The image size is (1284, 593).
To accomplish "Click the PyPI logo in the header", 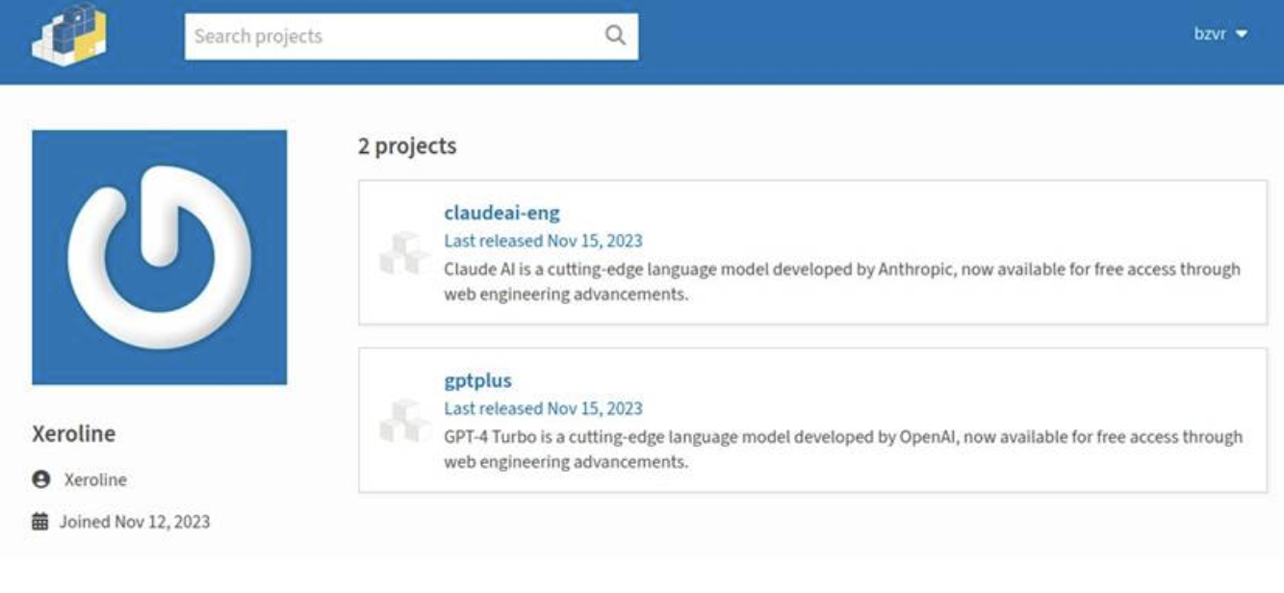I will [x=69, y=36].
